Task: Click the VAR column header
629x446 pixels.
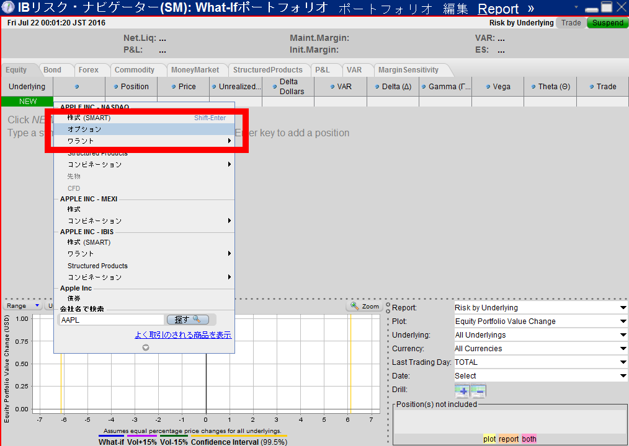Action: (x=341, y=87)
